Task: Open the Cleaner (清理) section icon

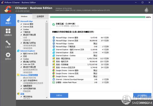Action: tap(8, 19)
